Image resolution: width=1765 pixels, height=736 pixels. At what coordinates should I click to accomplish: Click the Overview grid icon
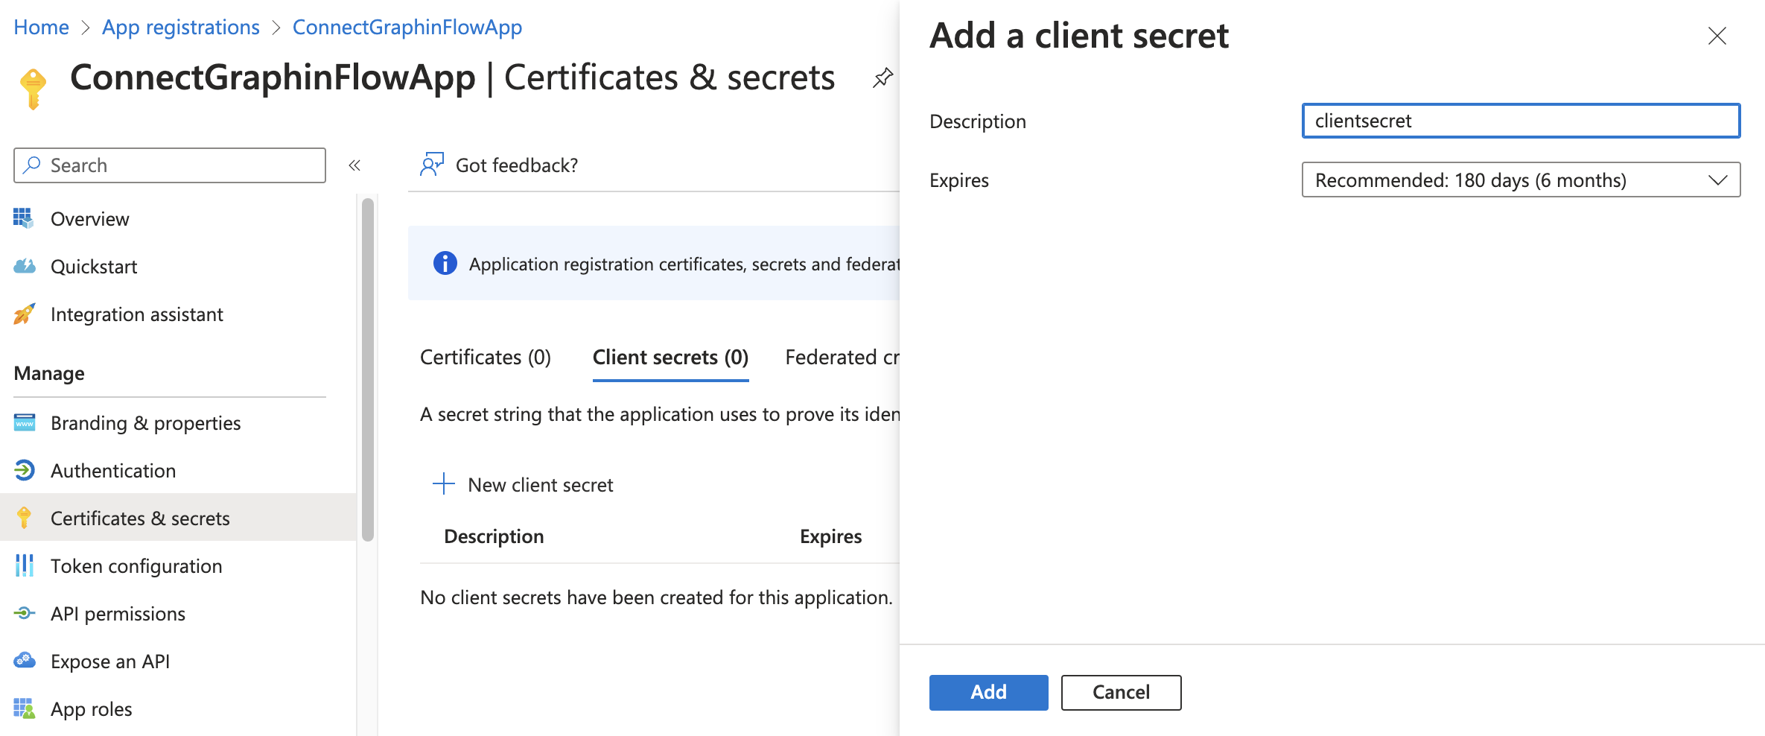click(24, 218)
